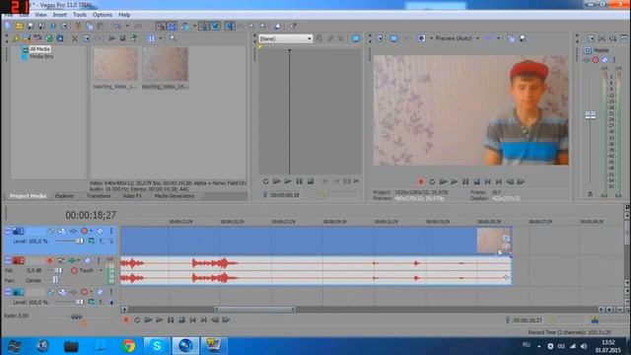Click the Cut scissors icon in the toolbar
631x355 pixels.
78,27
